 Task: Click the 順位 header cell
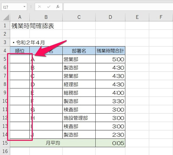(x=20, y=51)
